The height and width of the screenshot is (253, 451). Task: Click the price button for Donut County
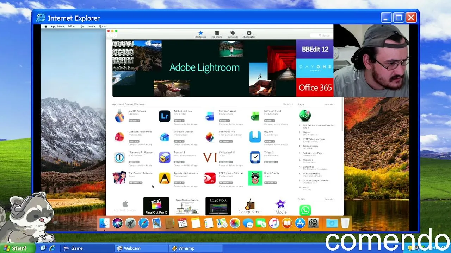(270, 183)
